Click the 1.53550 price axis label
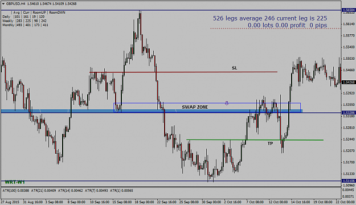Viewport: 356px width, 205px height. pyautogui.click(x=349, y=105)
